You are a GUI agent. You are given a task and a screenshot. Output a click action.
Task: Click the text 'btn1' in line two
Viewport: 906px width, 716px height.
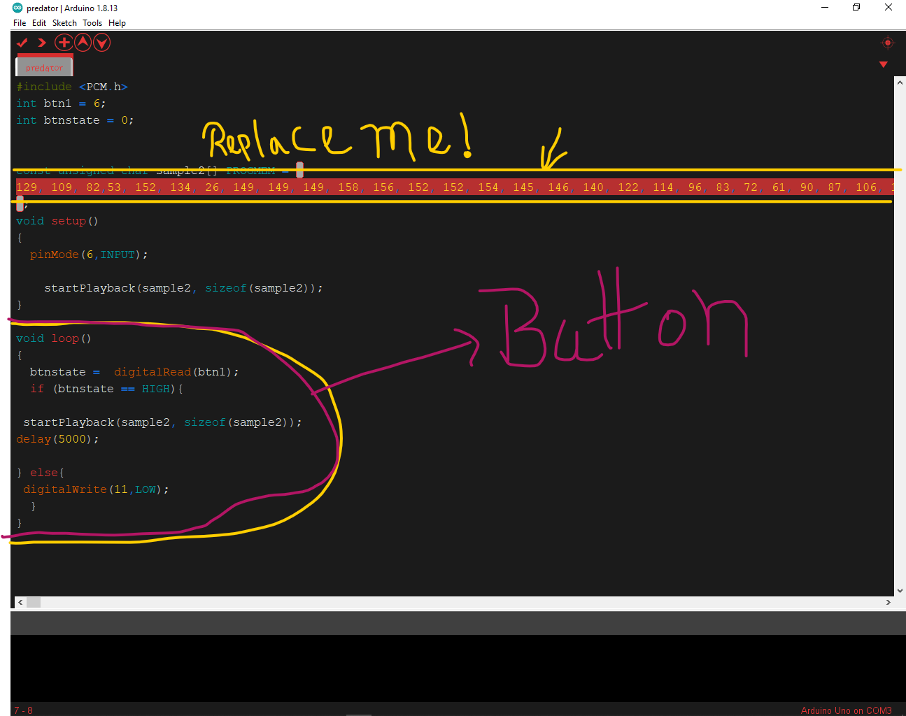click(x=57, y=103)
